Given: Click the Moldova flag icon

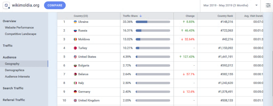Looking at the screenshot, I should pyautogui.click(x=75, y=39).
